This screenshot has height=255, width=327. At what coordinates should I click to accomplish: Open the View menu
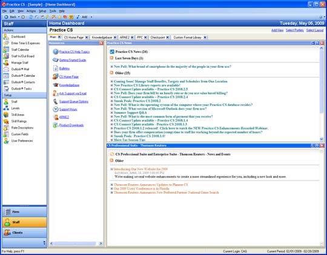tap(21, 11)
